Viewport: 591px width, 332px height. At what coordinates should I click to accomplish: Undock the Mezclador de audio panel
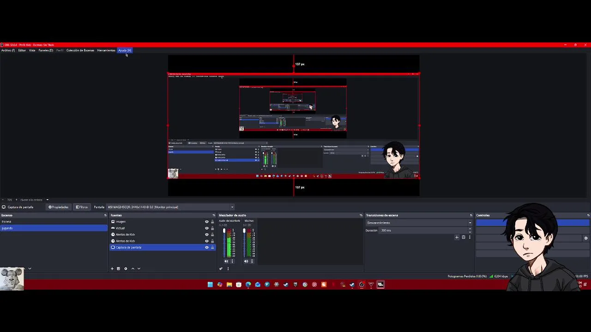361,215
